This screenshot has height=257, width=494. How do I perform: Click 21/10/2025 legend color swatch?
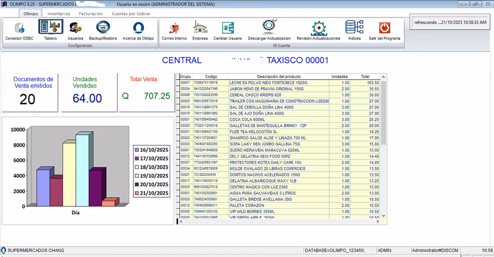[137, 193]
